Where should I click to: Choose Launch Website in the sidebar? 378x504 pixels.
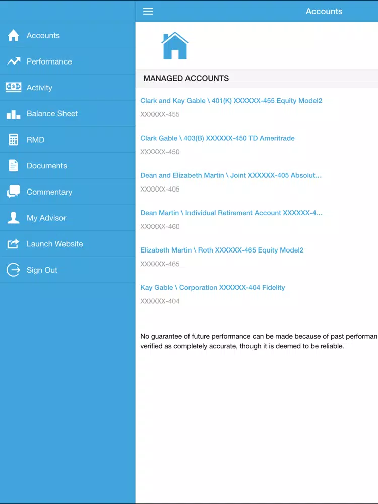(68, 243)
